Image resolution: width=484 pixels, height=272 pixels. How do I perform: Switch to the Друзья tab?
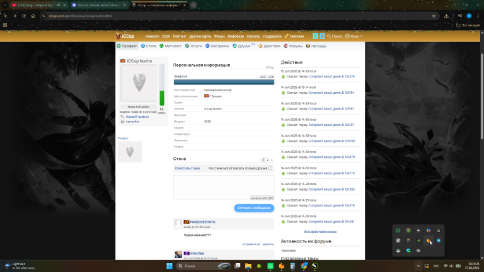243,46
